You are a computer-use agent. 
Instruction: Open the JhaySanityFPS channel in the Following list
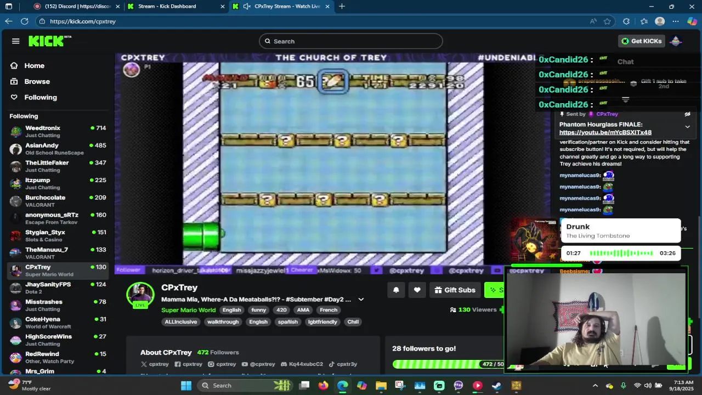pyautogui.click(x=58, y=288)
